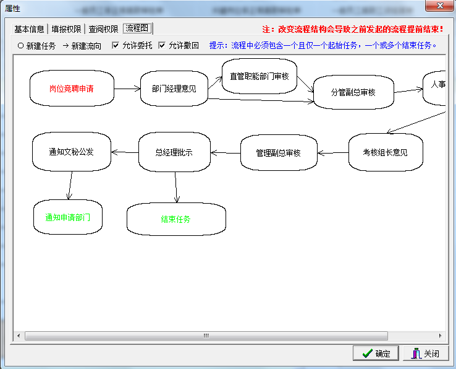Select the 管理副总审核 task node
The height and width of the screenshot is (369, 456).
pyautogui.click(x=278, y=152)
